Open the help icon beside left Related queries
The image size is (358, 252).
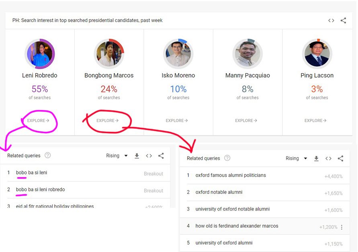coord(47,156)
